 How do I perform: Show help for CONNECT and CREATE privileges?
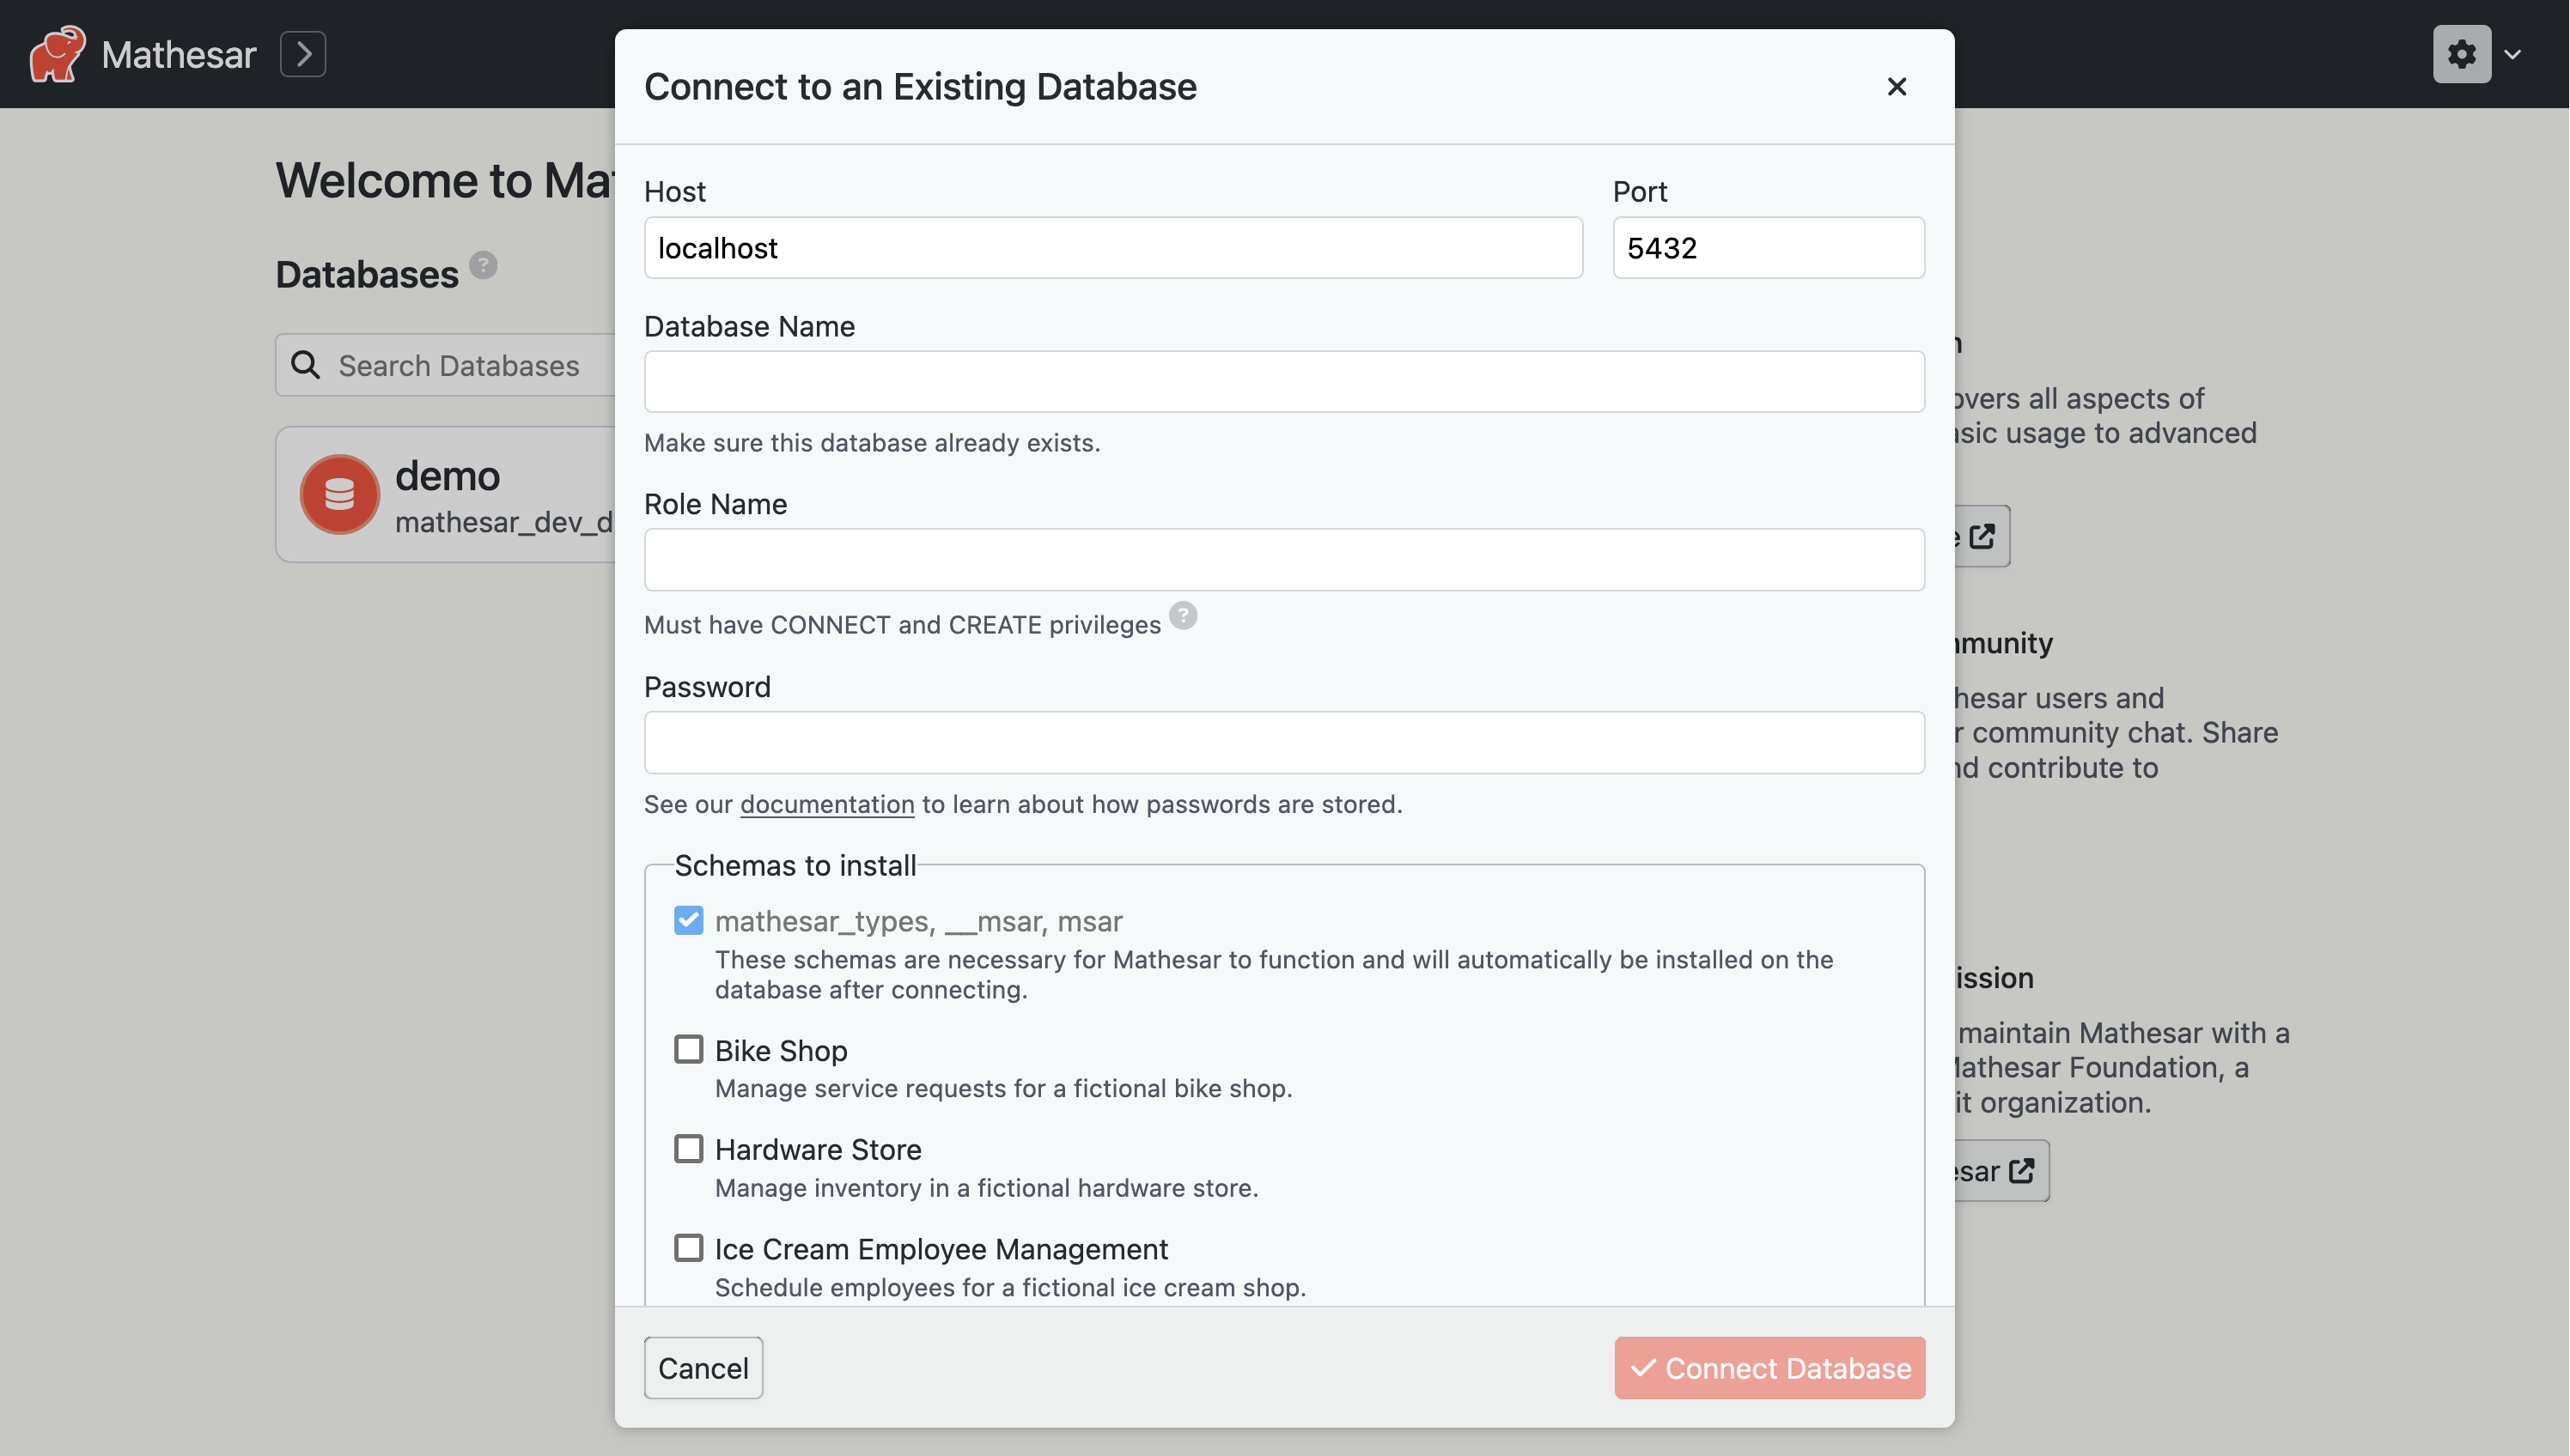point(1184,616)
